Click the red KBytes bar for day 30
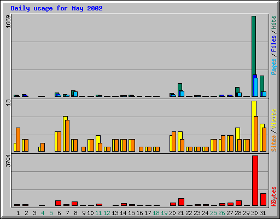 255,181
